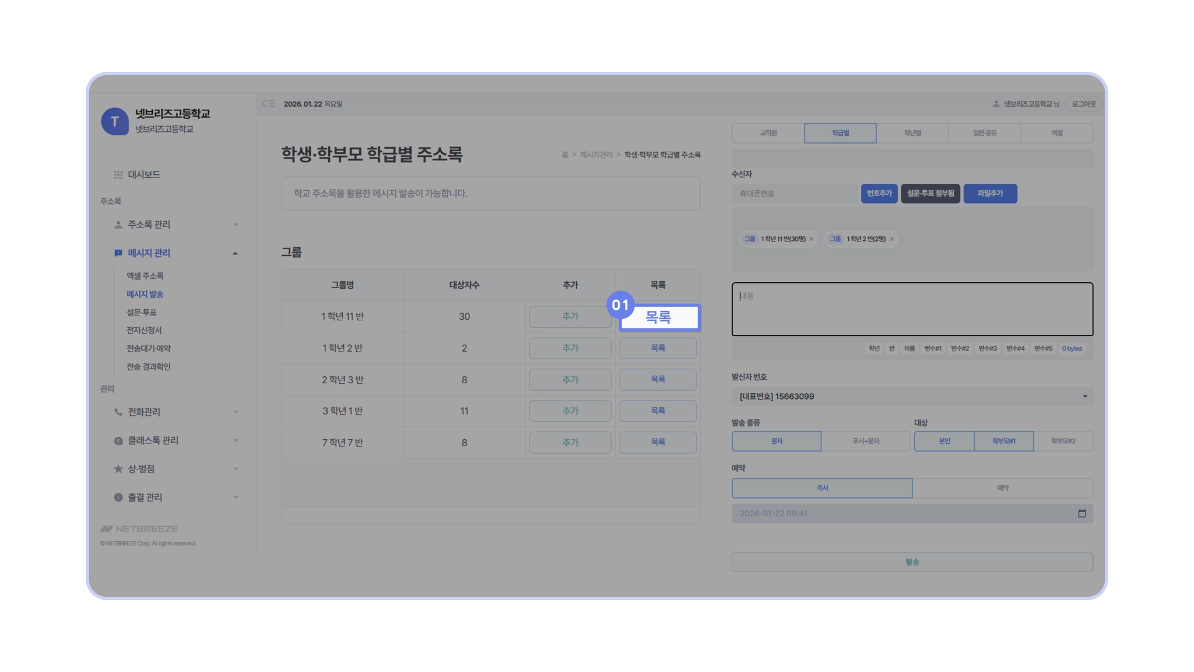Open the 발신자 번호 dropdown
Image resolution: width=1194 pixels, height=672 pixels.
[x=912, y=397]
